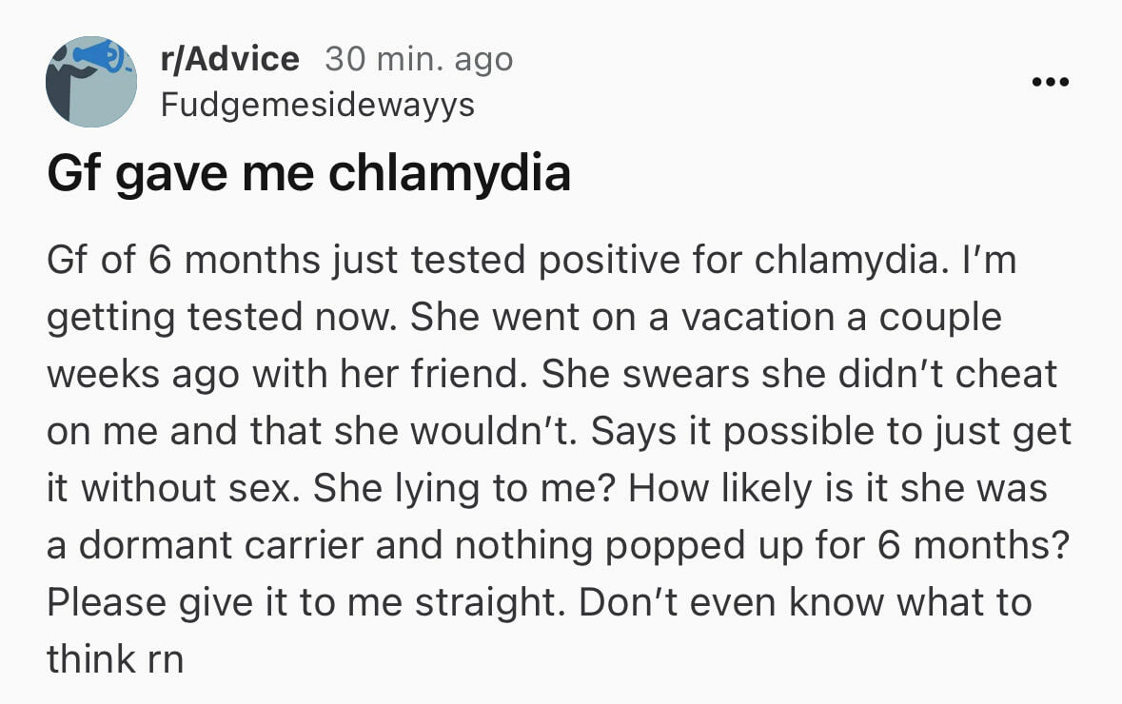This screenshot has height=704, width=1122.
Task: Click the line starting "it without sex"
Action: coord(546,489)
